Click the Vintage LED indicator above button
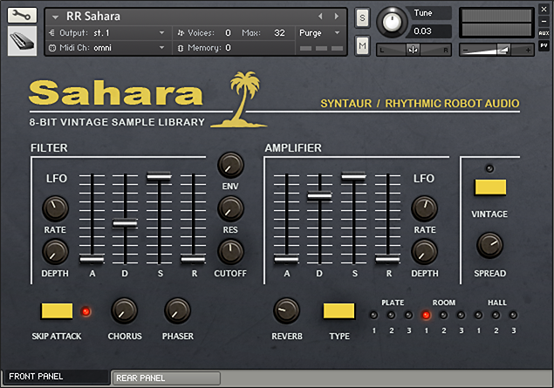Screen dimensions: 554x388 (x=489, y=169)
